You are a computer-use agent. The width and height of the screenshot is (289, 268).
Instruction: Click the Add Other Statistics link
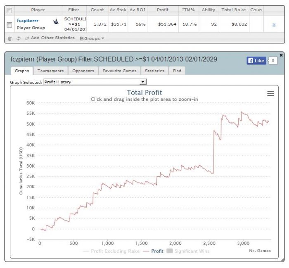click(53, 38)
